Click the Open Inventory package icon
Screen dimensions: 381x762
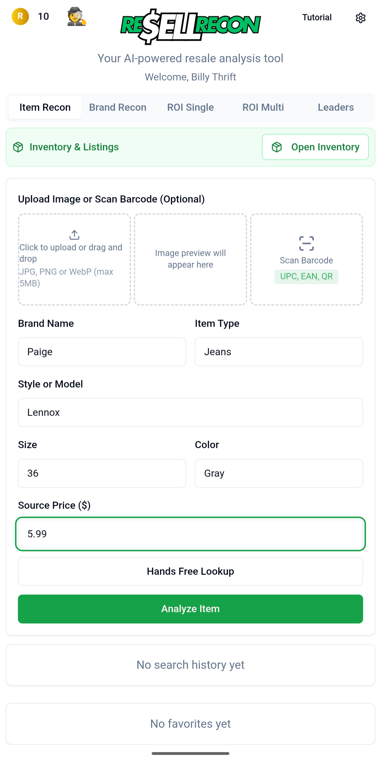pos(277,147)
